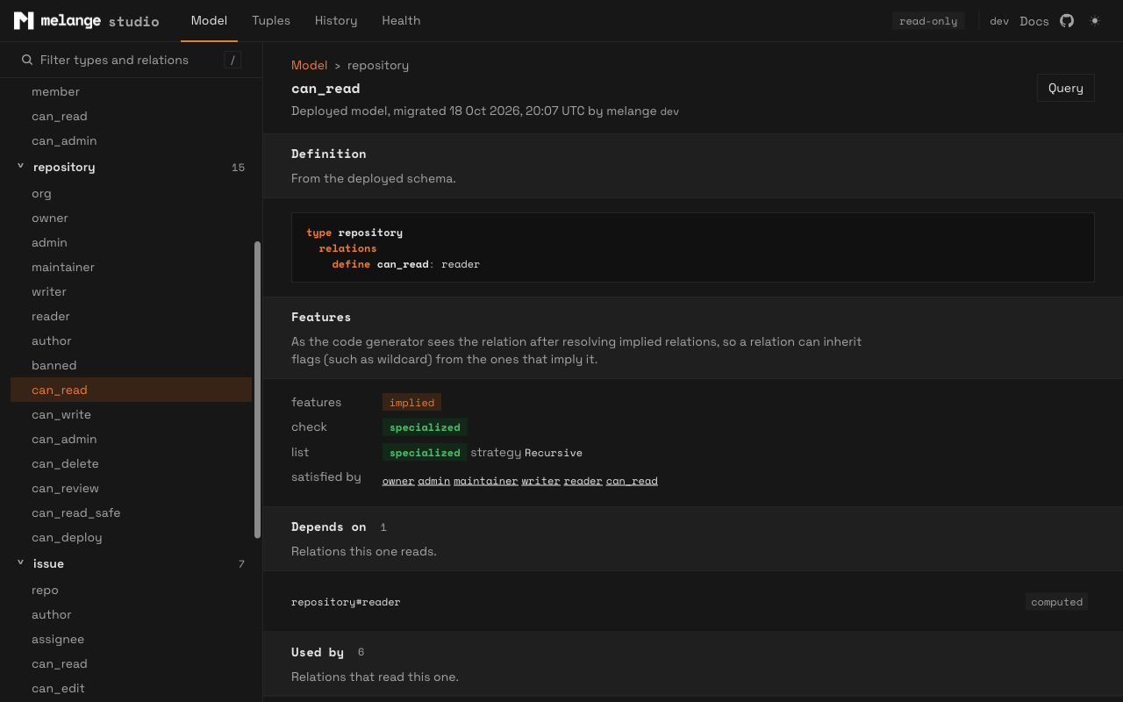Toggle the light theme sun icon
The width and height of the screenshot is (1123, 702).
(1095, 20)
